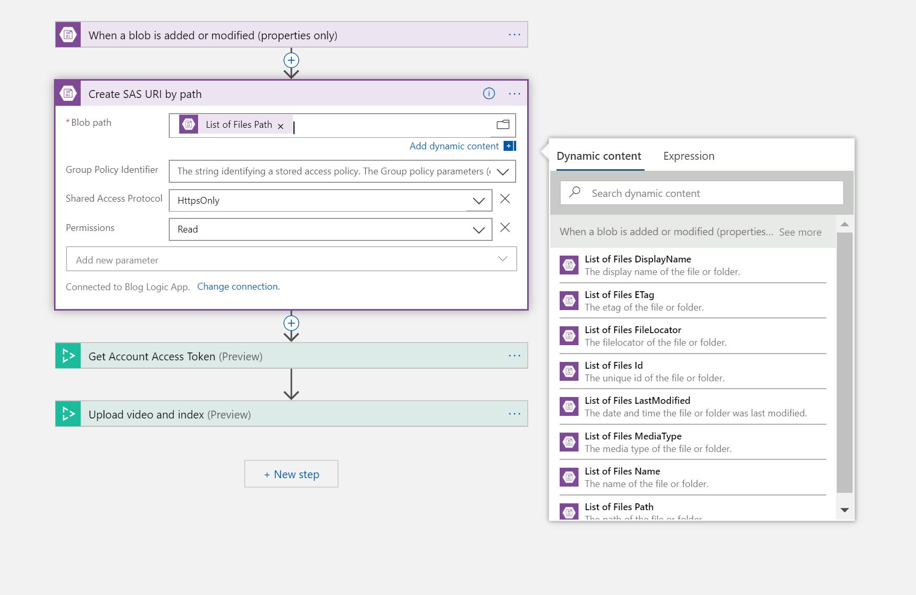Click scroll down arrow in dynamic content panel

coord(845,510)
